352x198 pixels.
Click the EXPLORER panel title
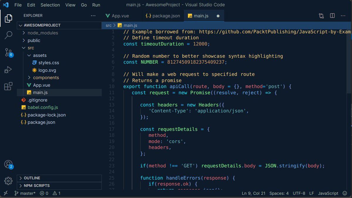click(x=33, y=16)
